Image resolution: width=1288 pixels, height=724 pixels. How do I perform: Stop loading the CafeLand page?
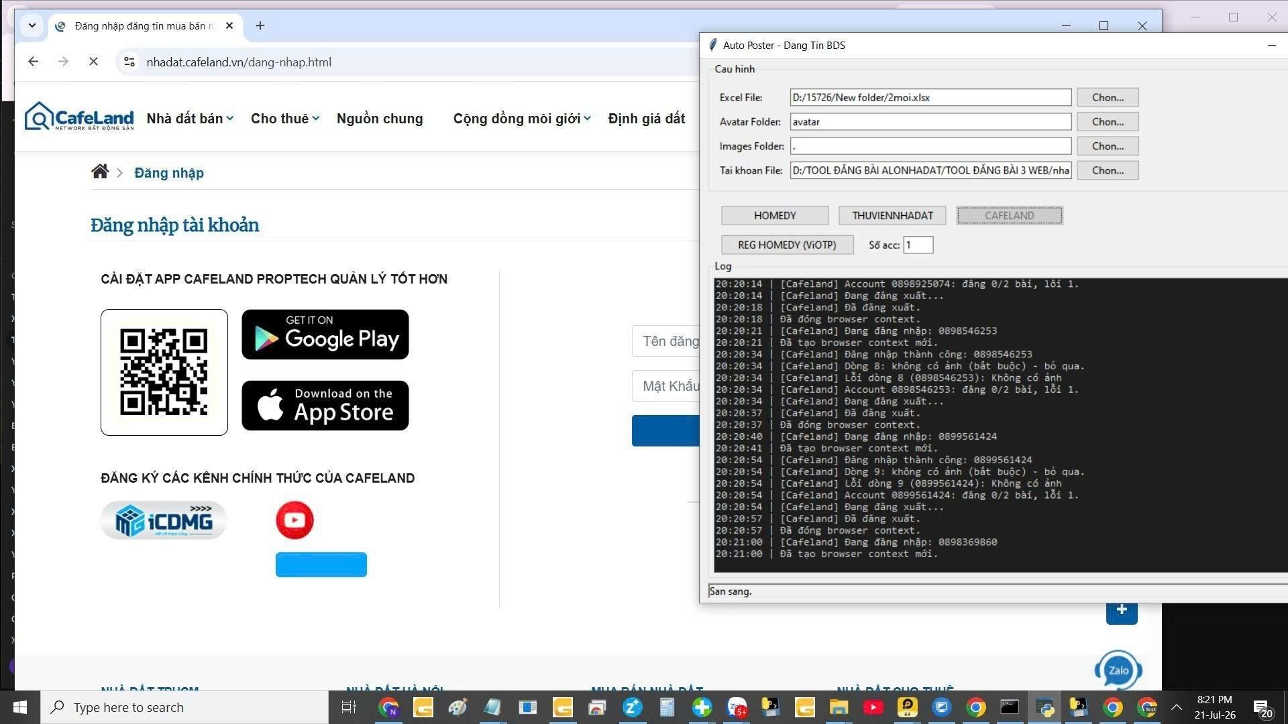(x=93, y=62)
